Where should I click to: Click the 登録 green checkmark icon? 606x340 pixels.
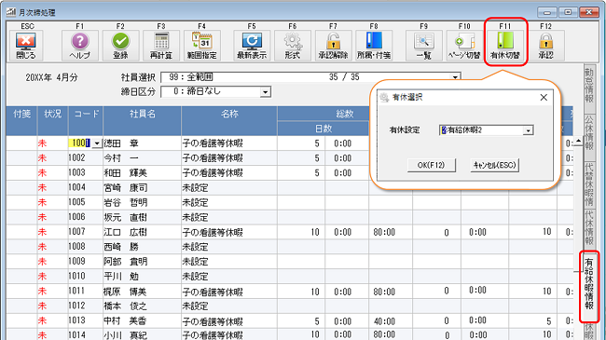(120, 46)
